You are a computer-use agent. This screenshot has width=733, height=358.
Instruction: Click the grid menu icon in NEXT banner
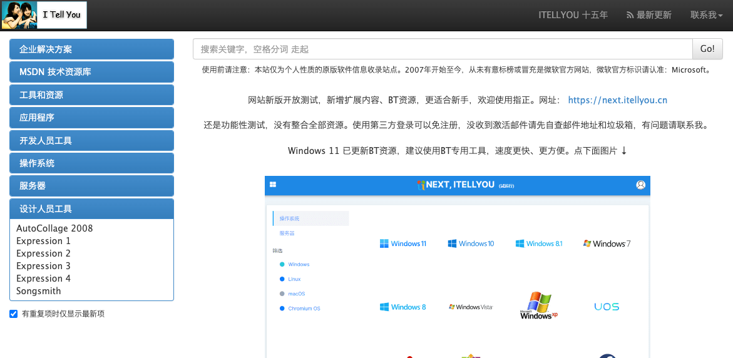pos(273,185)
